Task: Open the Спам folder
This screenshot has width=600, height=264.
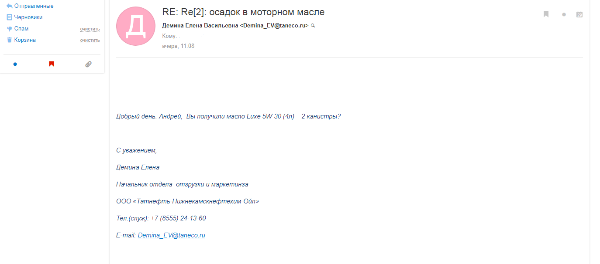Action: (x=21, y=29)
